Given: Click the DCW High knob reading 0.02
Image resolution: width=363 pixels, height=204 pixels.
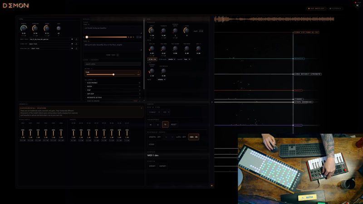Looking at the screenshot, I should pyautogui.click(x=163, y=49).
